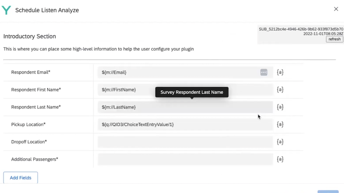344x193 pixels.
Task: Click the Respondent Email input field
Action: pyautogui.click(x=185, y=72)
